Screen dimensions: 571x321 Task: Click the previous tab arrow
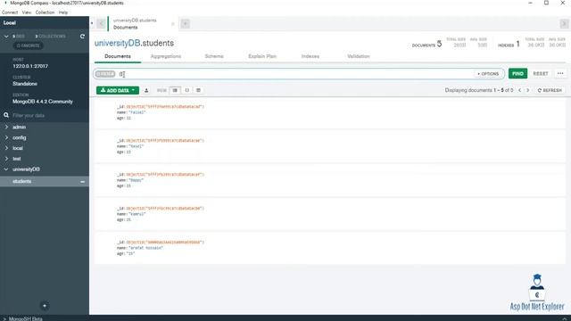pos(101,24)
